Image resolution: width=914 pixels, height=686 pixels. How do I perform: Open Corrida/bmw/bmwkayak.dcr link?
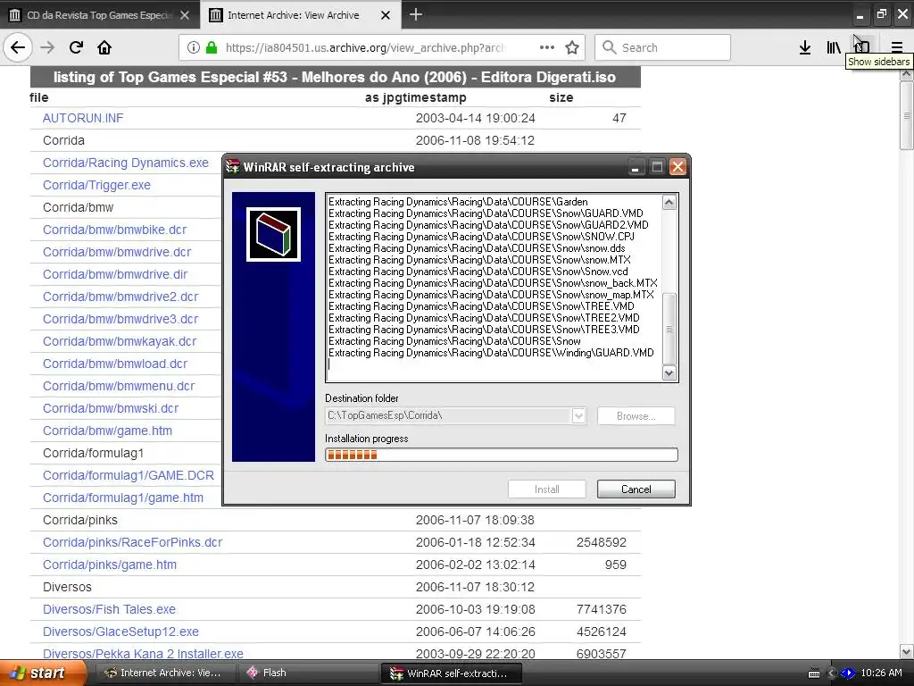120,341
